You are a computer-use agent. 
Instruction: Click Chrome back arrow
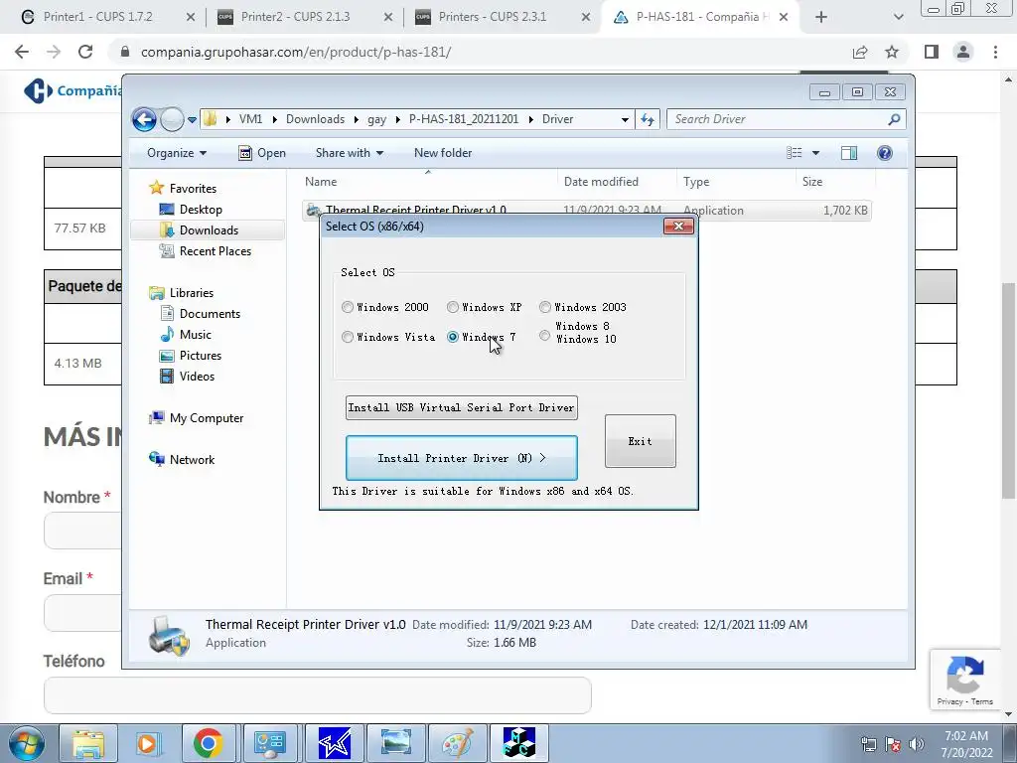coord(22,52)
